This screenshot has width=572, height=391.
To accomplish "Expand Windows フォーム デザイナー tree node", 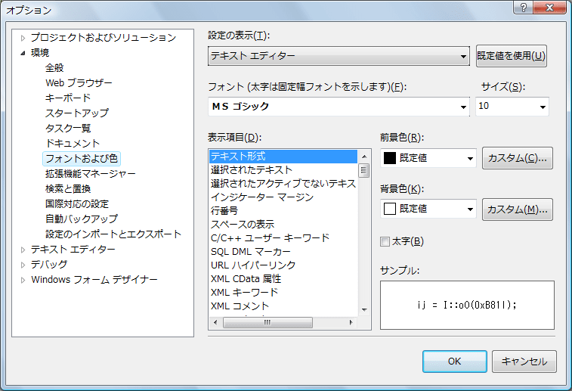I will [23, 280].
